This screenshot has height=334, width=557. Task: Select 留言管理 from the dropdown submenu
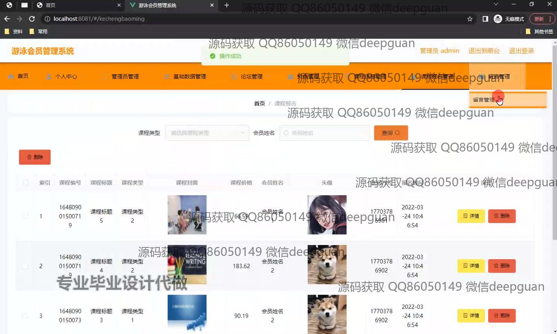pos(484,100)
